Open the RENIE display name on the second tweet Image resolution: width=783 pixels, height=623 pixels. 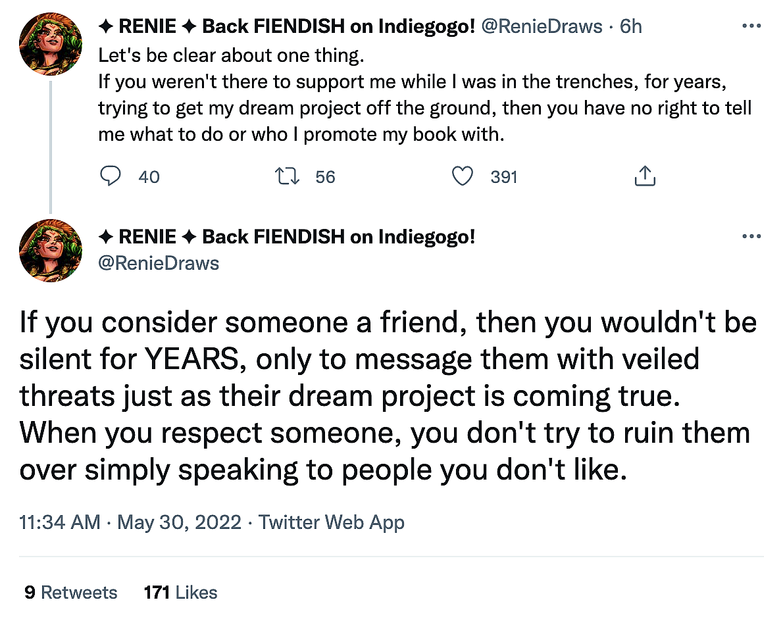pos(286,237)
